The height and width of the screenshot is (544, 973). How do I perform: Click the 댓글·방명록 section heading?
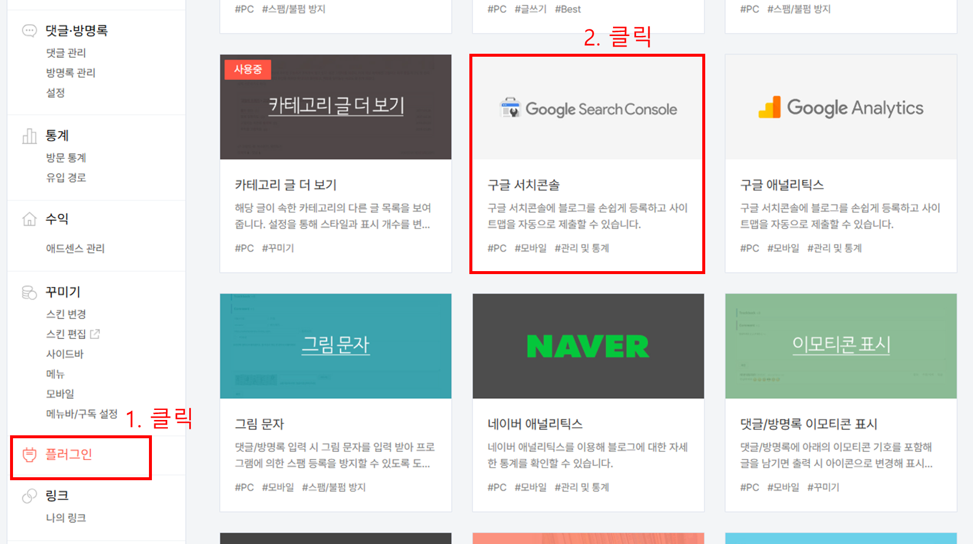[x=77, y=31]
